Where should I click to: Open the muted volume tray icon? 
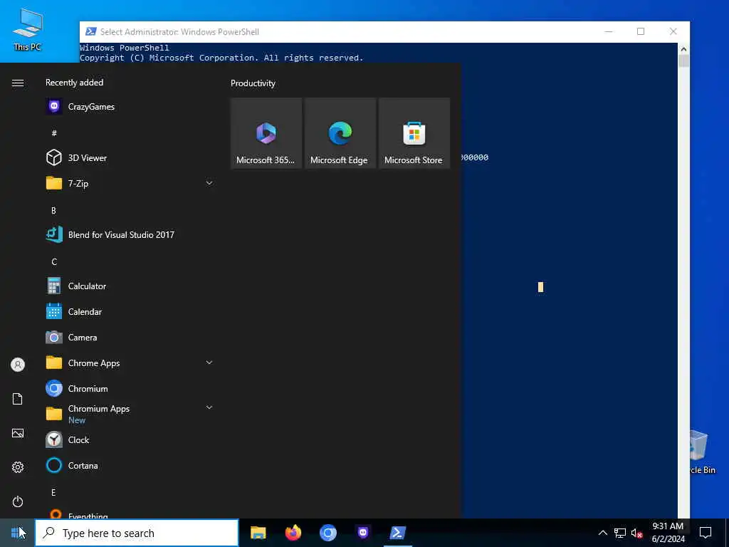pyautogui.click(x=636, y=533)
